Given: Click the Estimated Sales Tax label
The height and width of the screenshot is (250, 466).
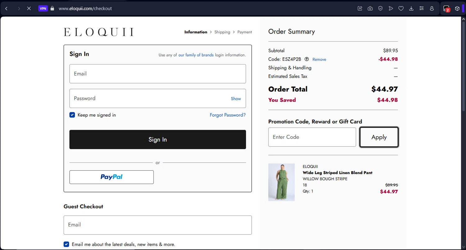Looking at the screenshot, I should click(288, 76).
